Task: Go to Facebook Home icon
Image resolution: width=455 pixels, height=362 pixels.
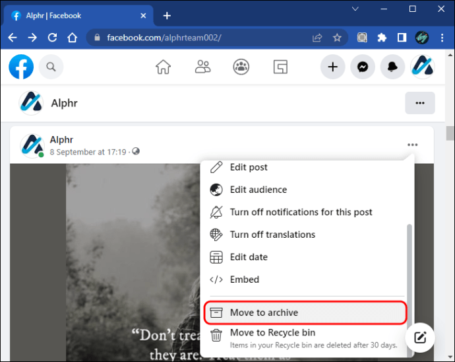Action: 164,67
